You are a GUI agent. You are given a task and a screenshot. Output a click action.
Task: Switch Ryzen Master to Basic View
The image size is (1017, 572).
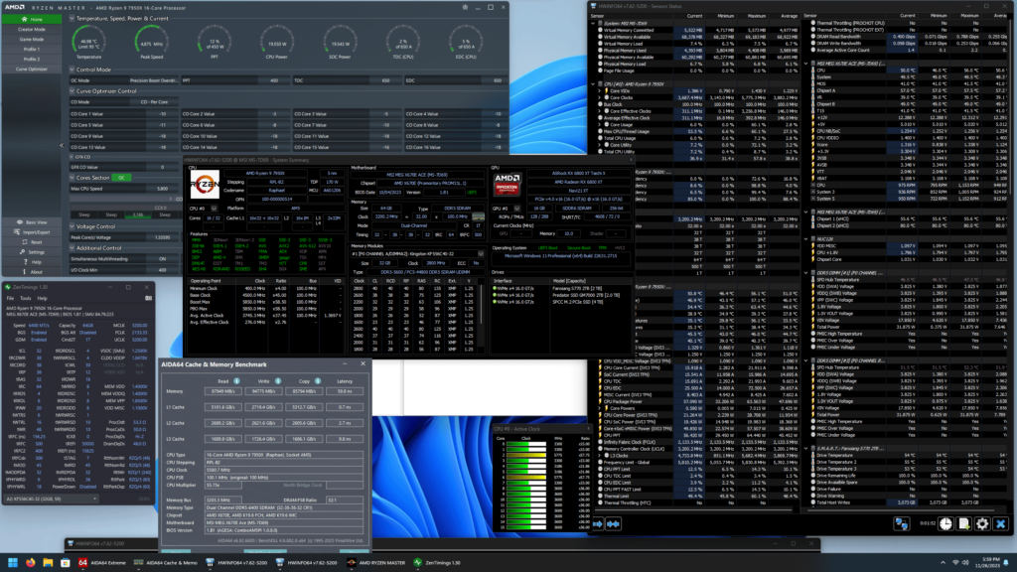[x=31, y=221]
